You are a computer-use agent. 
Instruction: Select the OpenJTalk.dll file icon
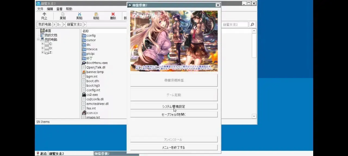click(x=84, y=67)
